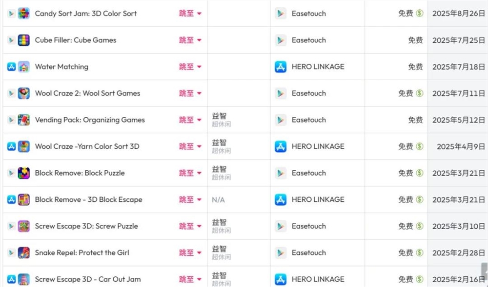Viewport: 488px width, 287px height.
Task: Click the 益智 category in Vending Pack row
Action: [x=219, y=116]
